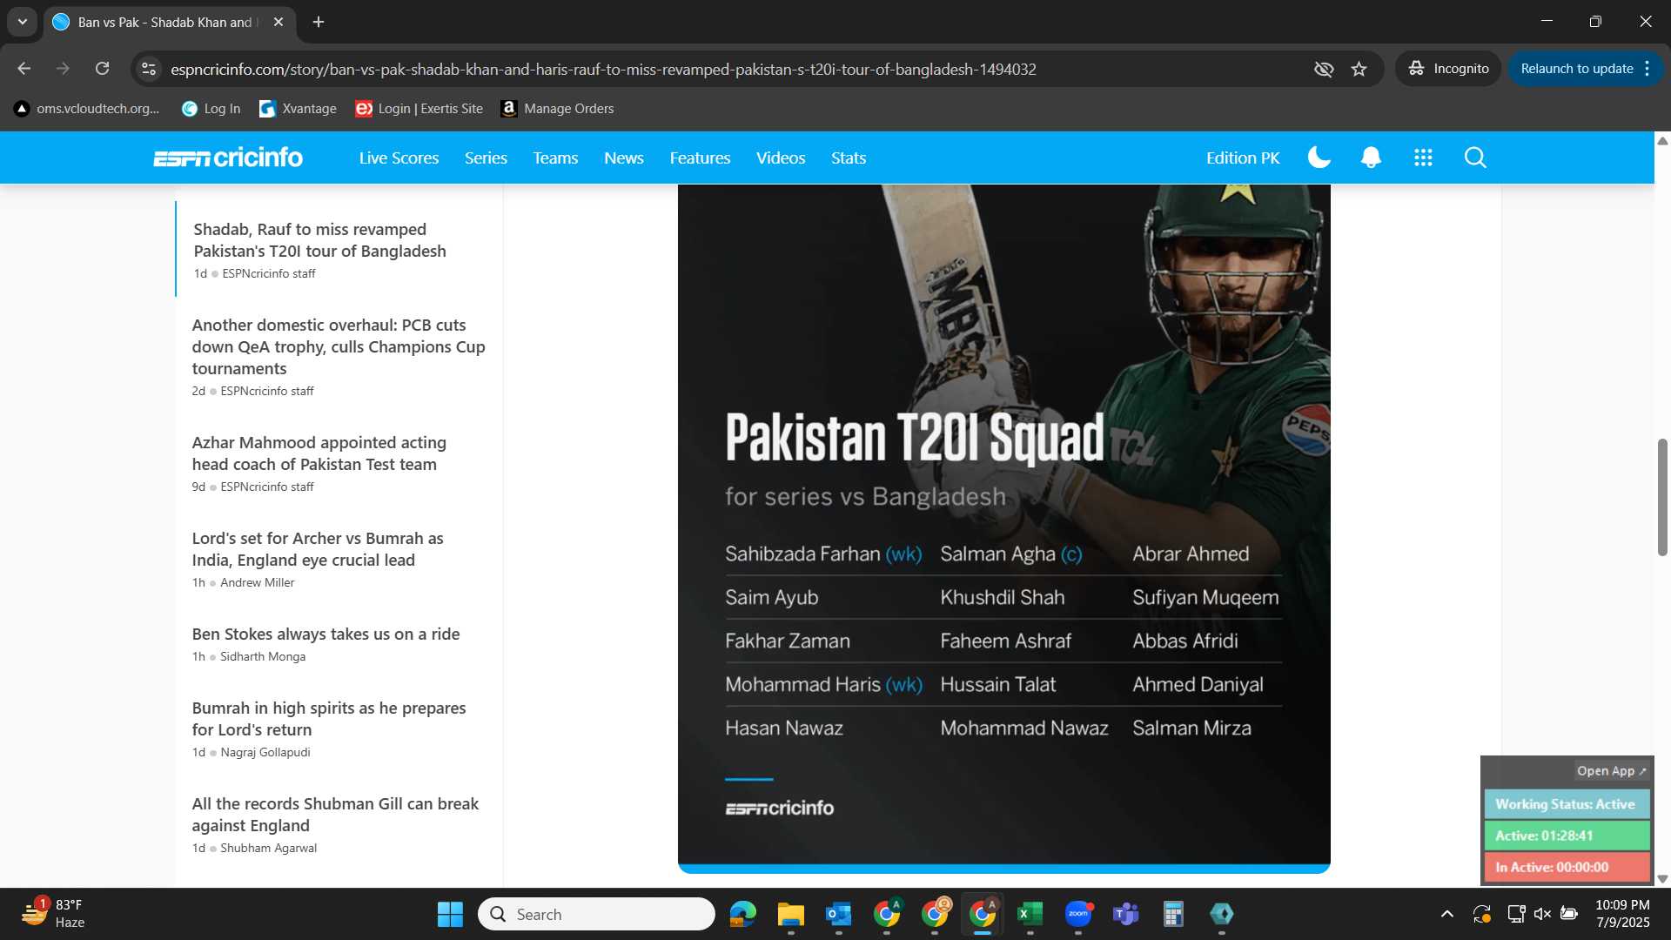The width and height of the screenshot is (1671, 940).
Task: Open Excel from taskbar
Action: coord(1030,914)
